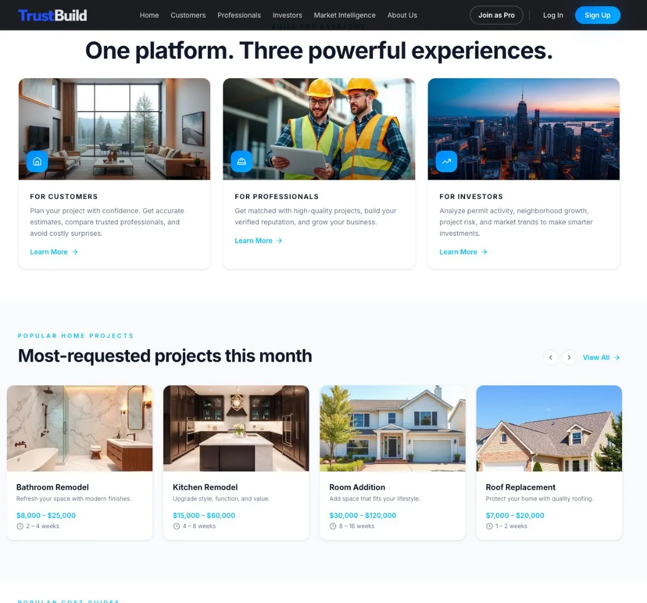This screenshot has width=647, height=603.
Task: Go to previous projects with left chevron
Action: pos(551,358)
